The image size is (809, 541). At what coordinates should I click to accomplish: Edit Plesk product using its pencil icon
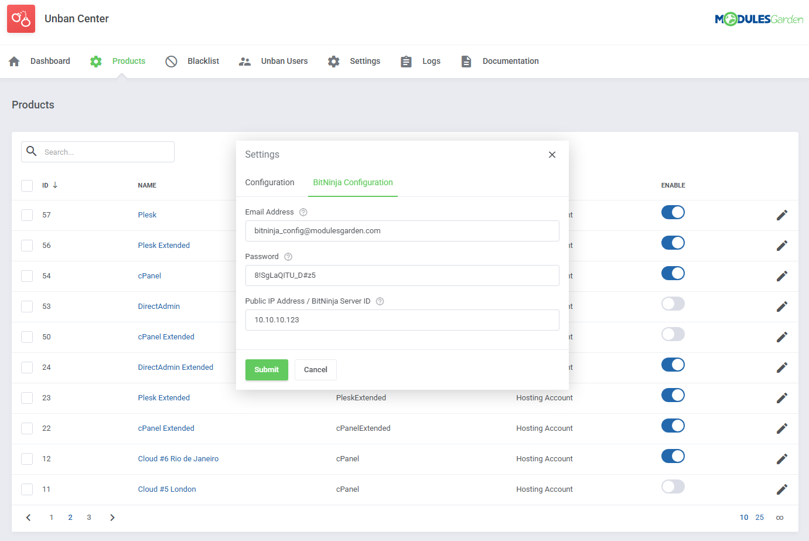pos(782,215)
